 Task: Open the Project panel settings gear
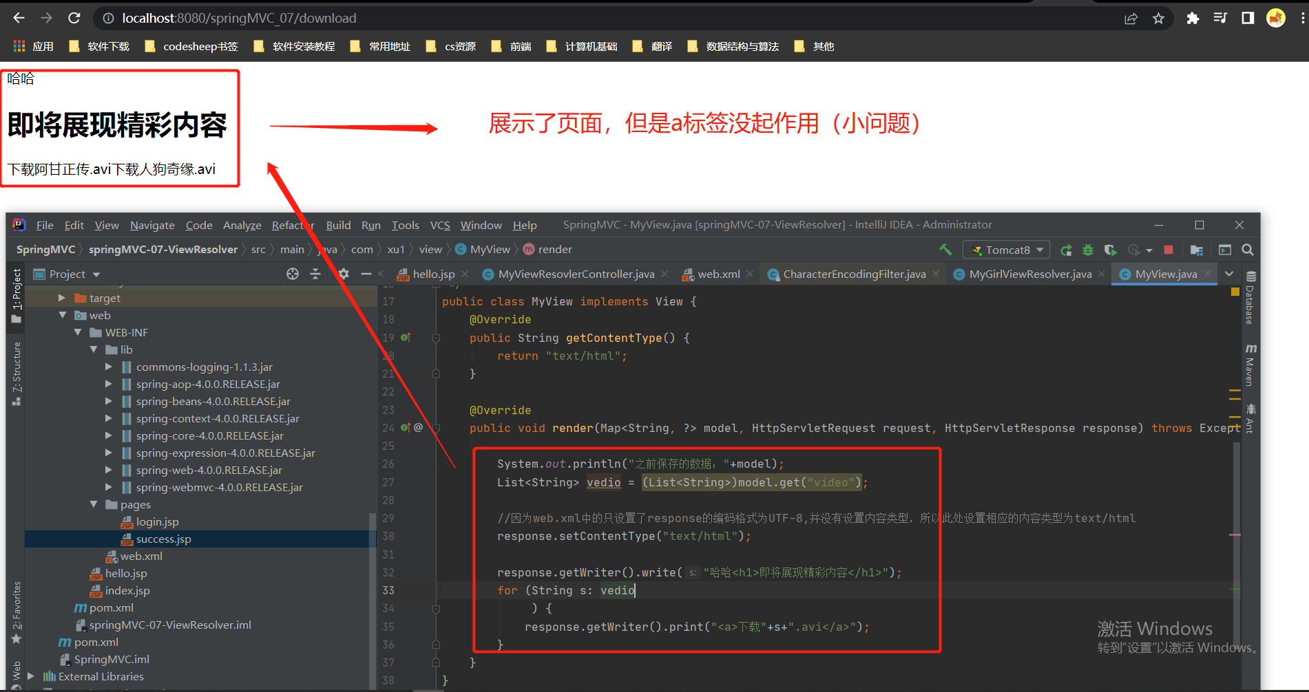coord(344,274)
